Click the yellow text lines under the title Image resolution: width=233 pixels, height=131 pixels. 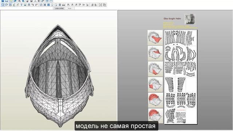click(180, 25)
